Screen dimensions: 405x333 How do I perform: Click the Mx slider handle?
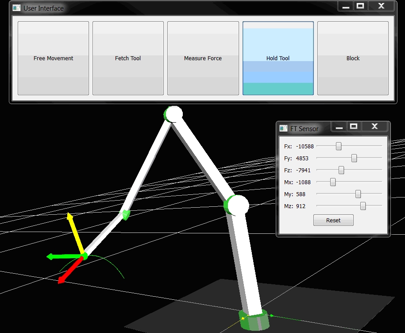[x=333, y=182]
